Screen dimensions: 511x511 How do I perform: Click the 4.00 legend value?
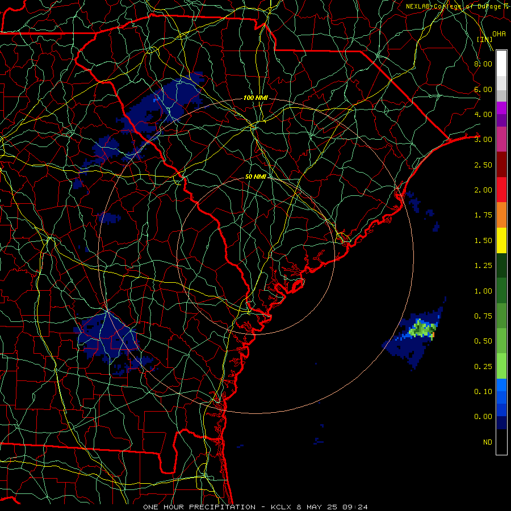click(x=483, y=114)
